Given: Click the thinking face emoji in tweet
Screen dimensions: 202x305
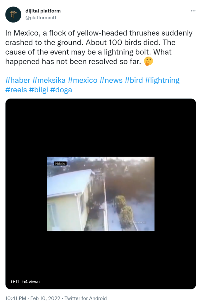Looking at the screenshot, I should [x=148, y=62].
